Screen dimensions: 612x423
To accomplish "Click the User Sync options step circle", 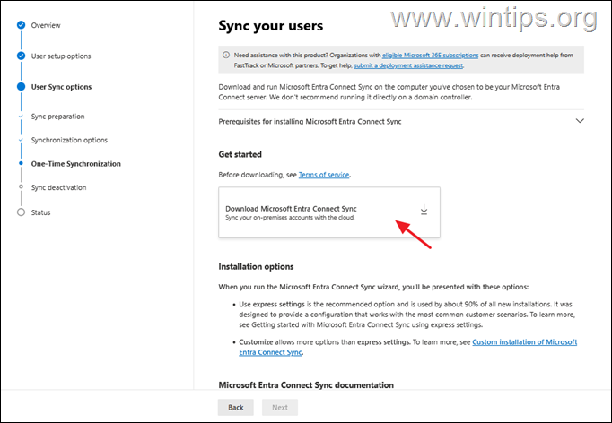I will point(21,87).
